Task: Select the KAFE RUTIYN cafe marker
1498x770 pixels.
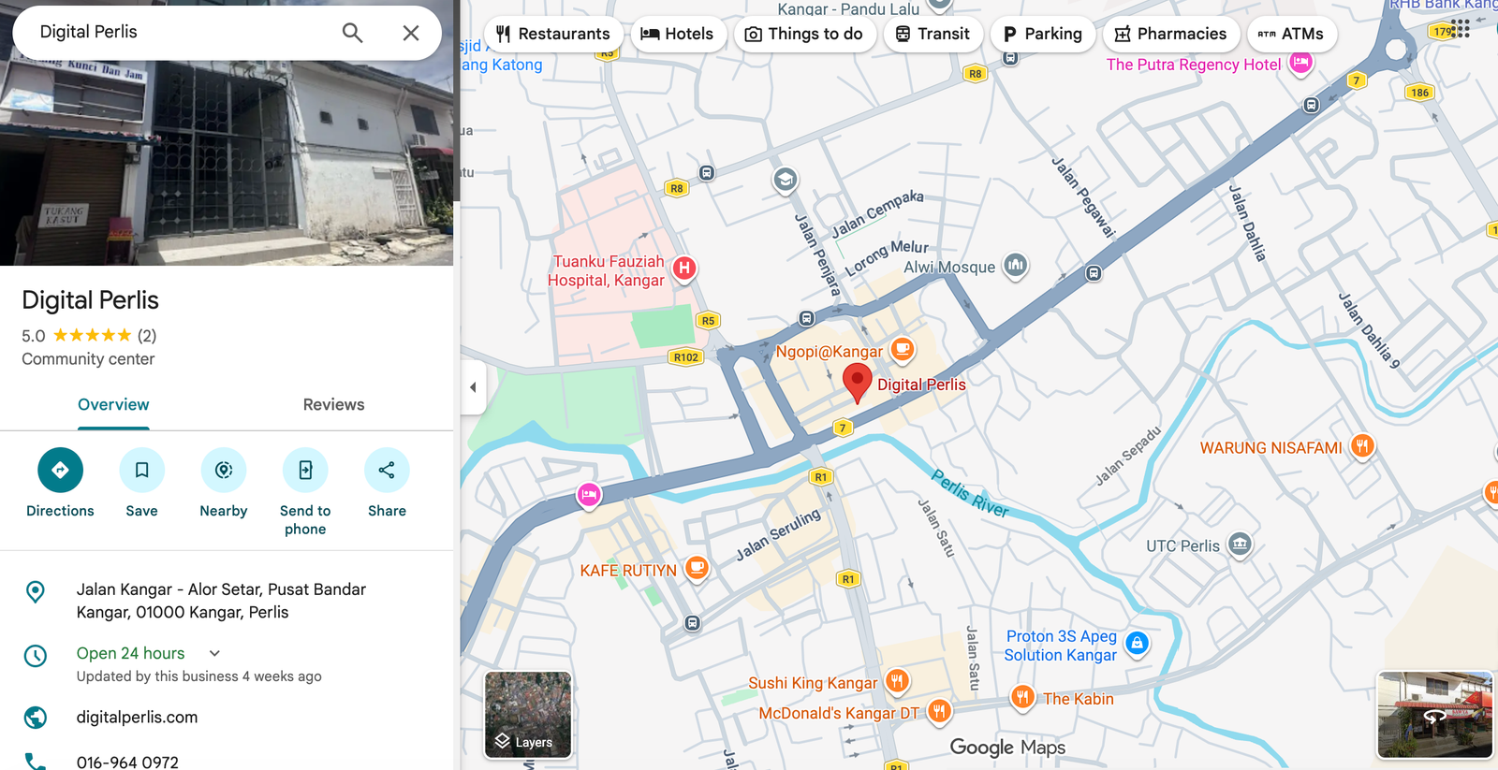Action: tap(696, 567)
